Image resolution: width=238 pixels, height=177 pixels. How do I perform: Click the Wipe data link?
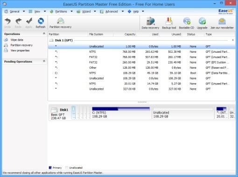coord(17,40)
